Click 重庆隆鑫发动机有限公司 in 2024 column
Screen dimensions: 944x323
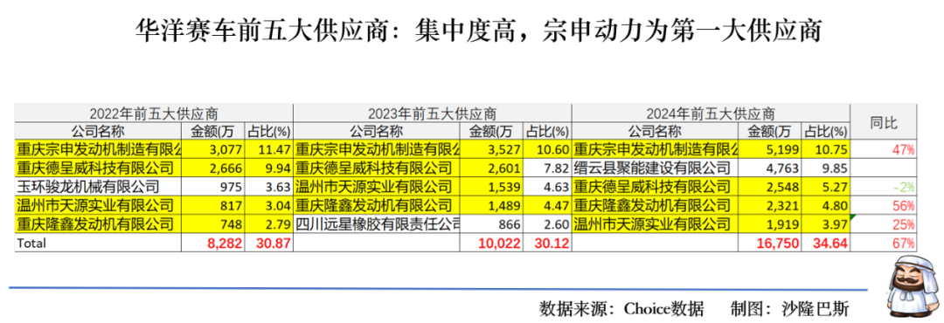[x=655, y=206]
